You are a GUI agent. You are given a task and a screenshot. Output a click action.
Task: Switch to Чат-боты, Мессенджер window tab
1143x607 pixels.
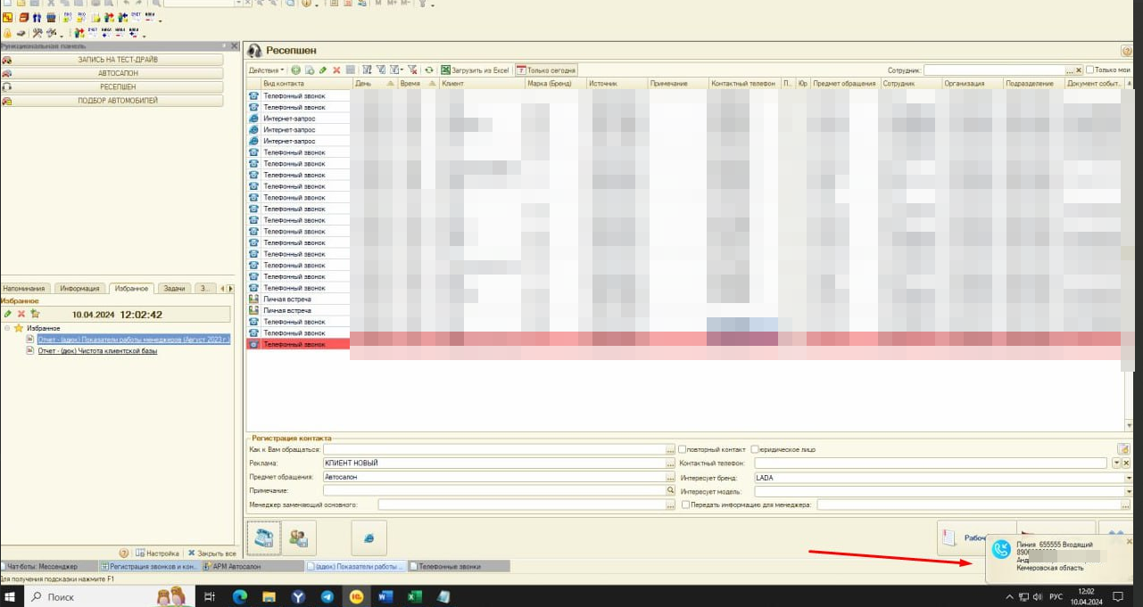49,566
